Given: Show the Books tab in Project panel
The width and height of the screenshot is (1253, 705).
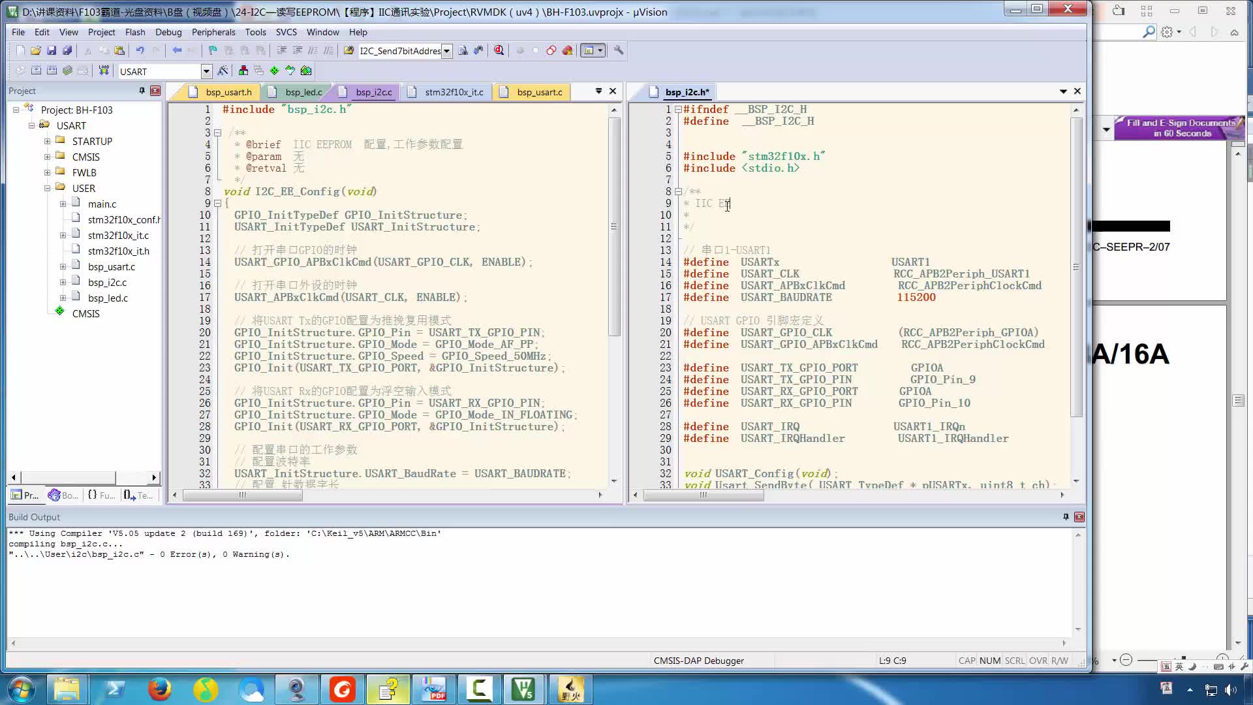Looking at the screenshot, I should point(63,495).
